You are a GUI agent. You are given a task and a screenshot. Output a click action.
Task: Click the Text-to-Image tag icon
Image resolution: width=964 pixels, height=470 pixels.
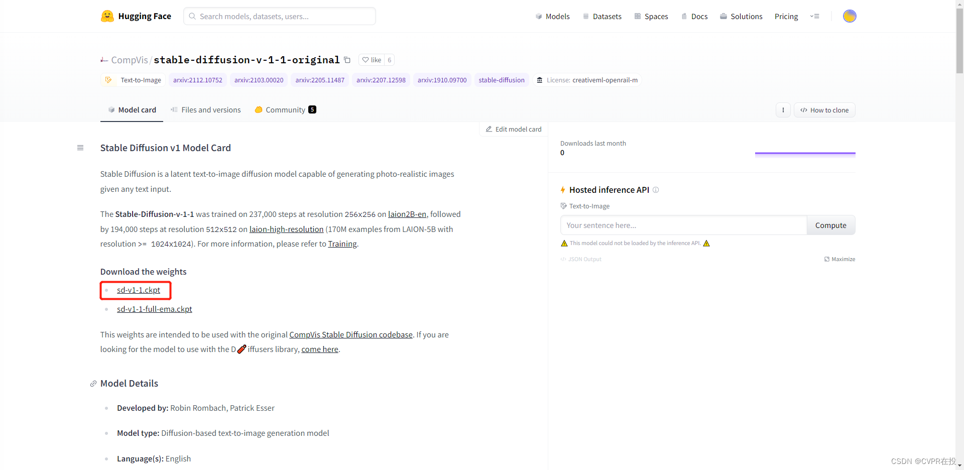click(108, 80)
